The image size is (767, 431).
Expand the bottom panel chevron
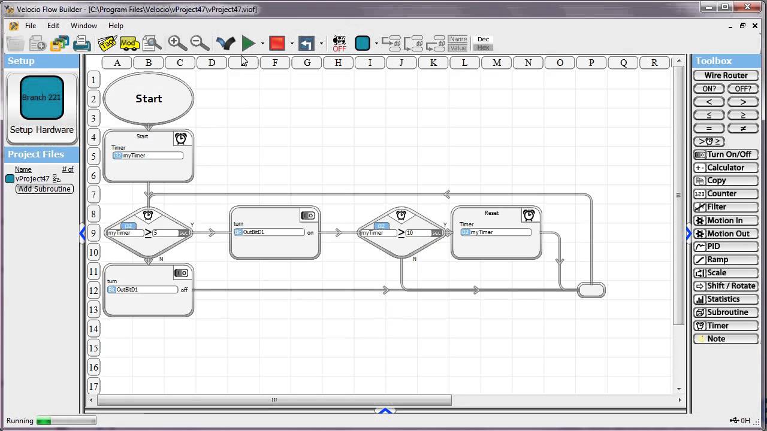pos(385,411)
